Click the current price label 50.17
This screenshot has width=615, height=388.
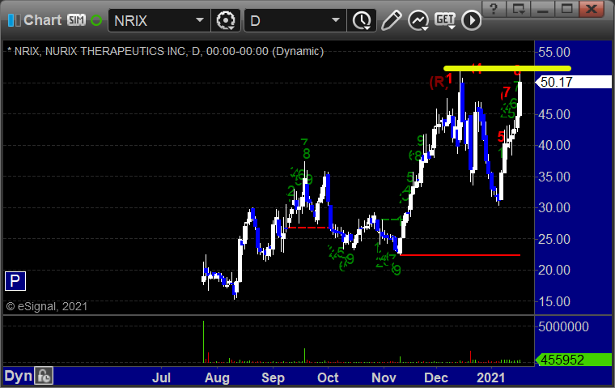click(574, 82)
